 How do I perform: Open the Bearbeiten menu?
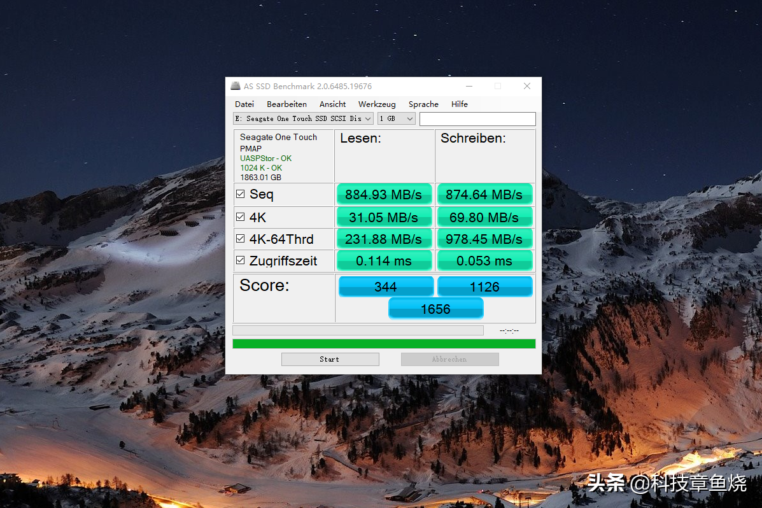[286, 104]
